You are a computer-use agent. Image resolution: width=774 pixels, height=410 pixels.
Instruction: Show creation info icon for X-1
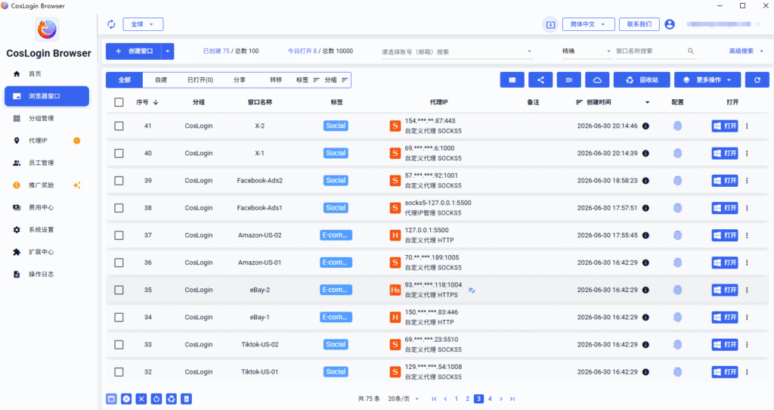point(646,153)
